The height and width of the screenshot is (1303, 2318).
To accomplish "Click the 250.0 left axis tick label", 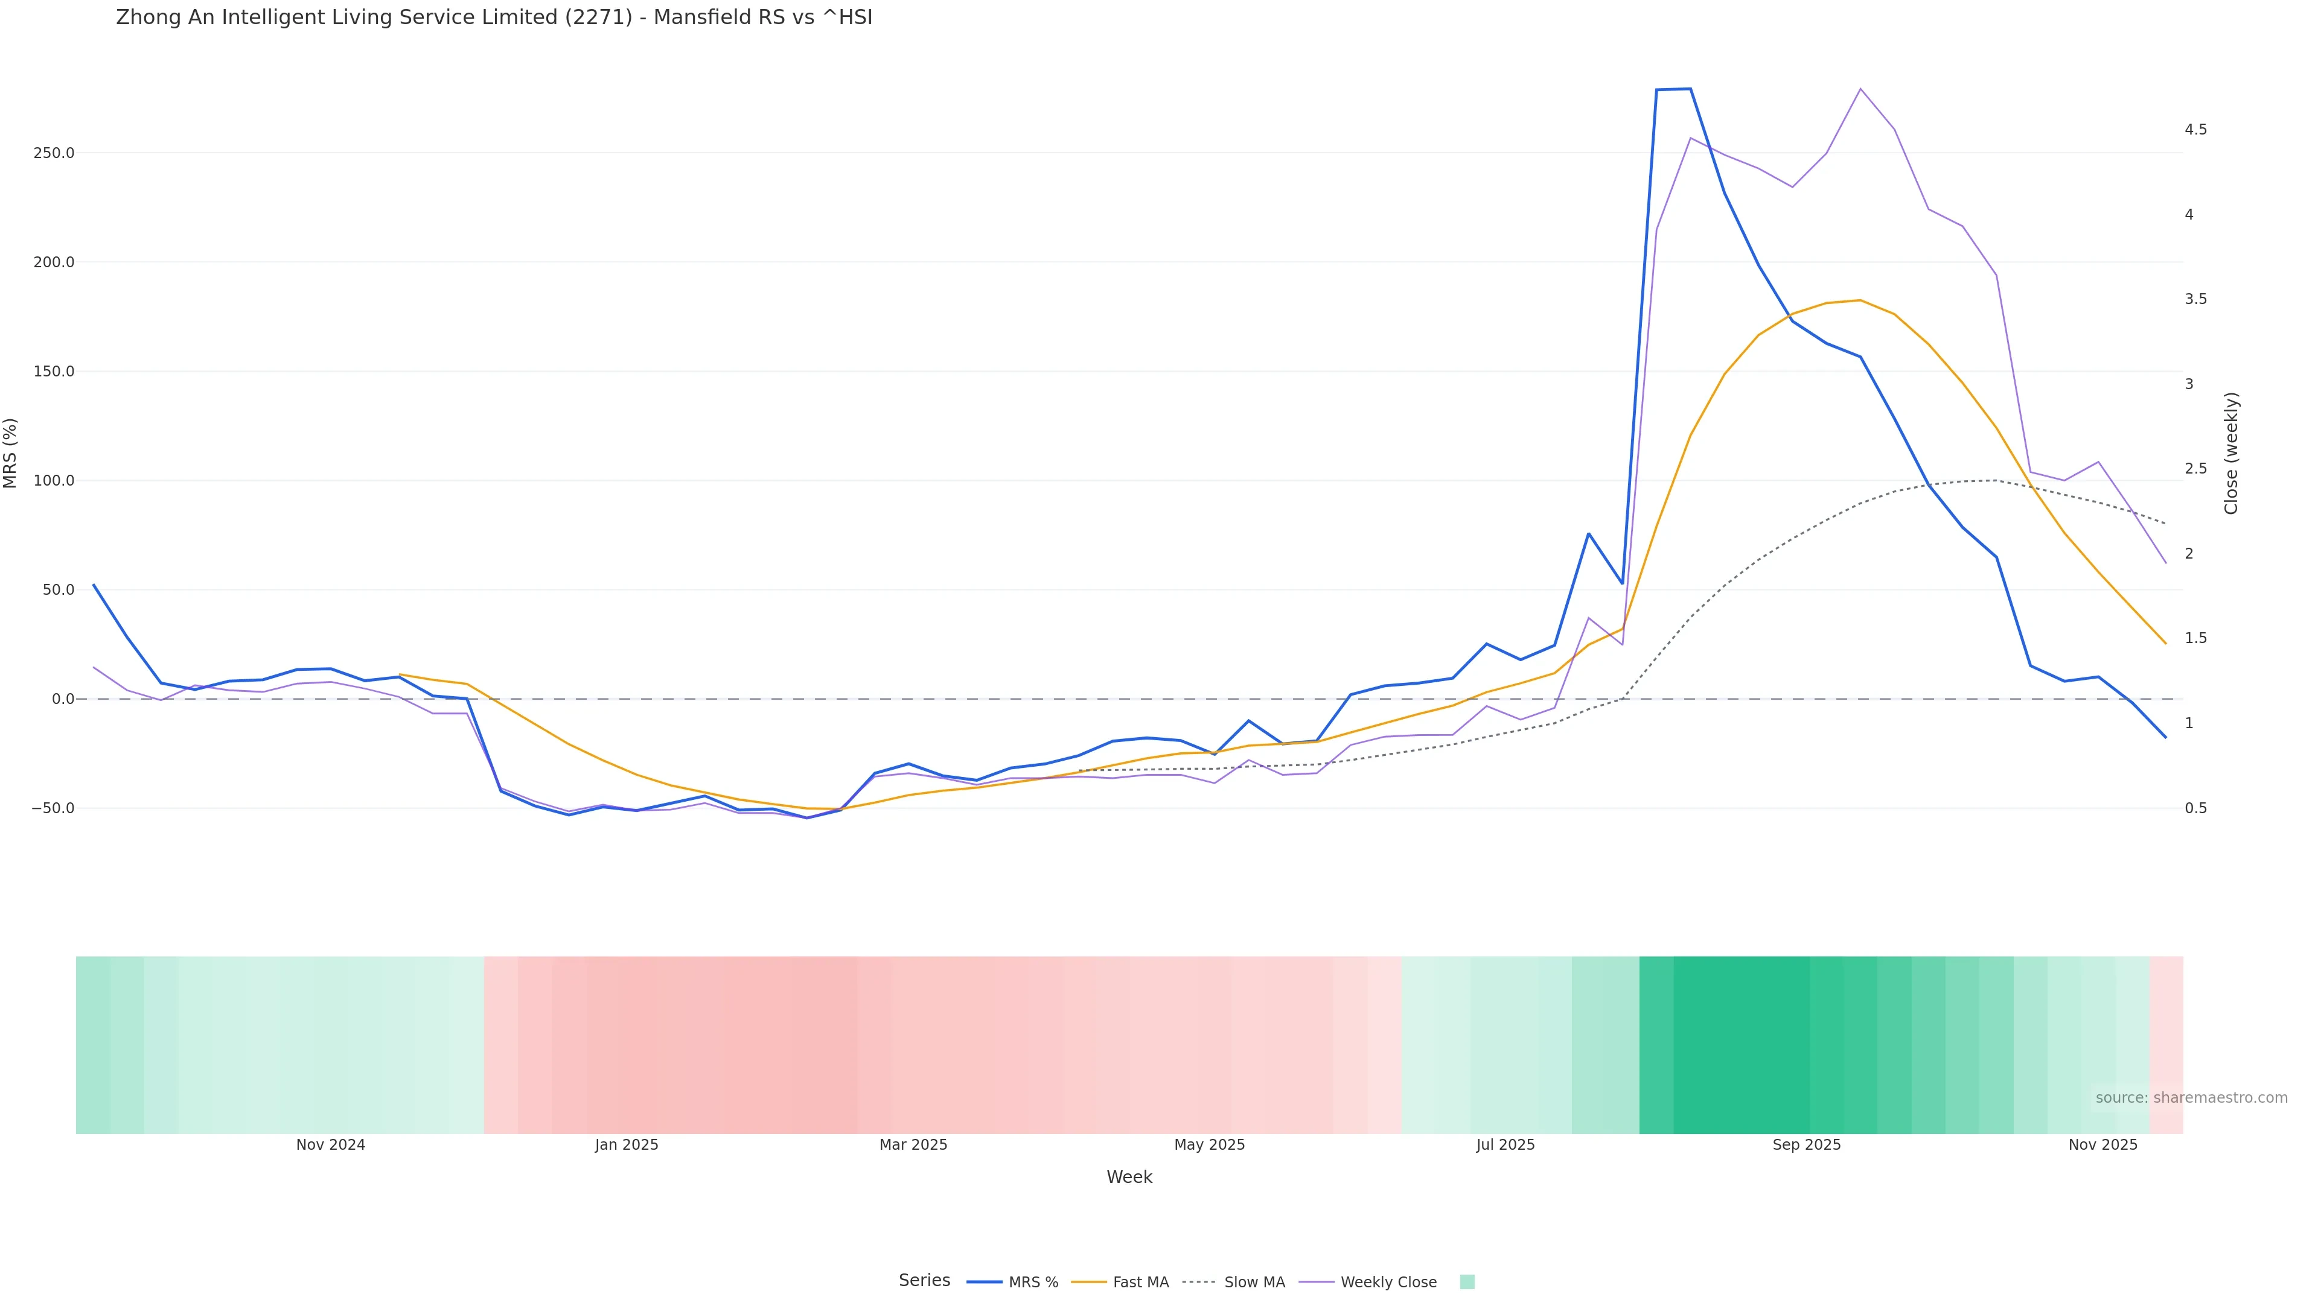I will [54, 153].
